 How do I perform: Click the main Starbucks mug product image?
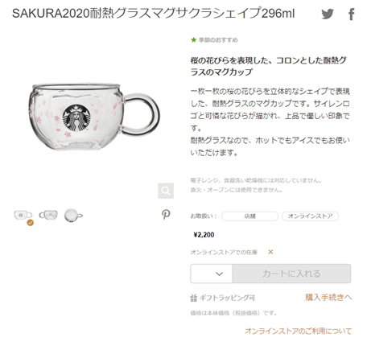tap(94, 117)
